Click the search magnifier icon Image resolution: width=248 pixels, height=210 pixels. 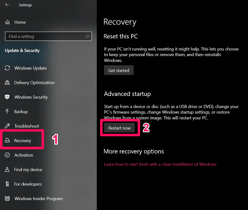[88, 36]
